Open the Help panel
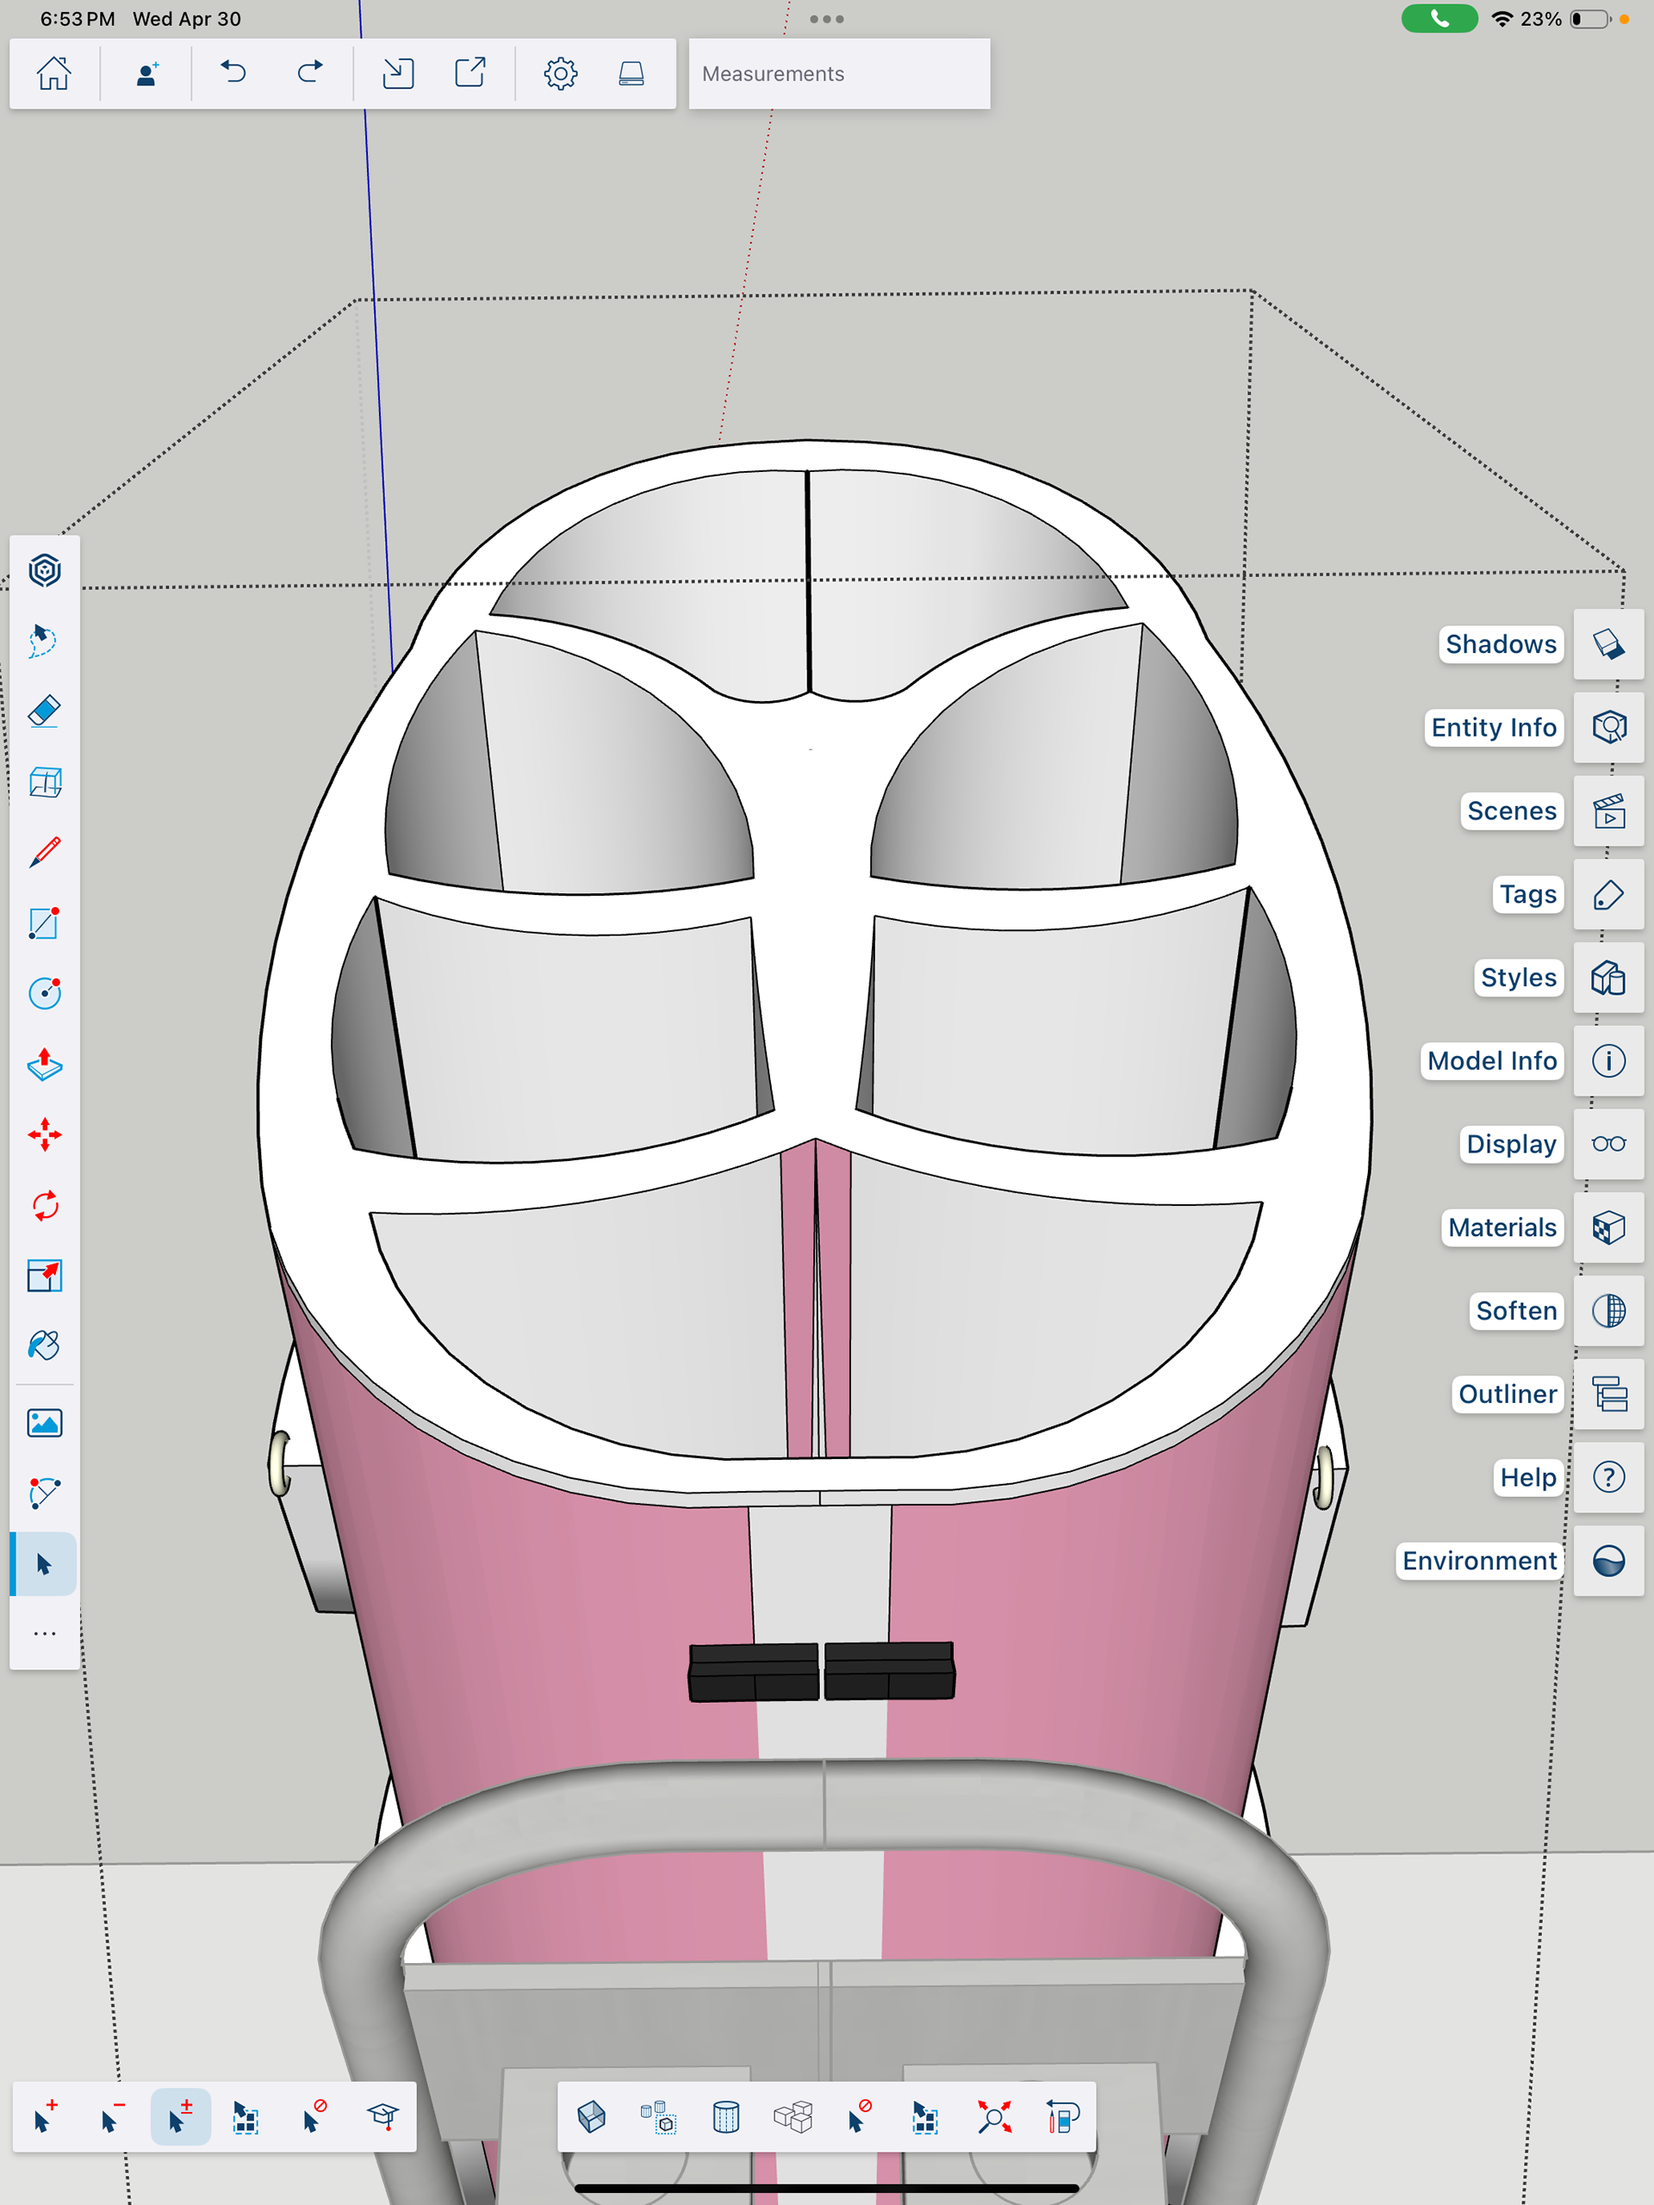The width and height of the screenshot is (1654, 2205). click(x=1608, y=1477)
